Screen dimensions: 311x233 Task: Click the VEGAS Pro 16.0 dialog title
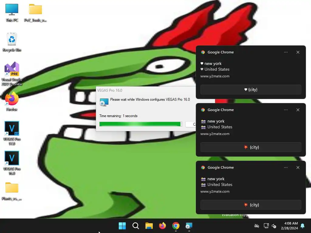point(110,90)
